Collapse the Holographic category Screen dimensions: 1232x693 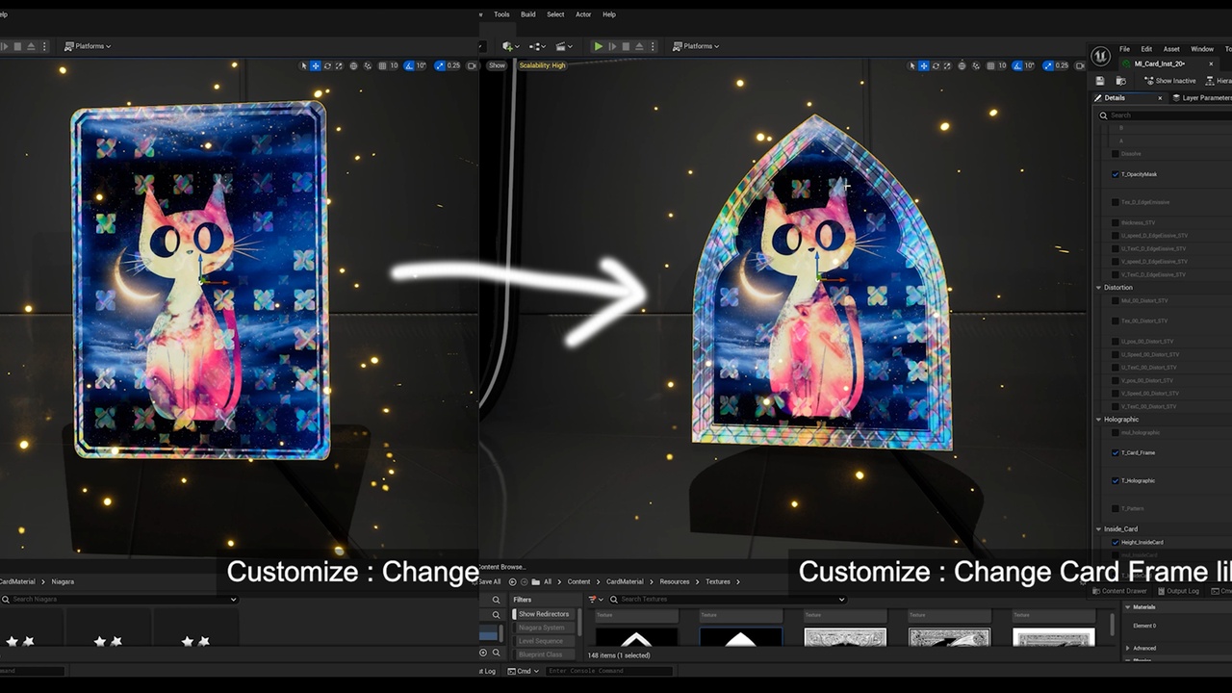(x=1099, y=420)
